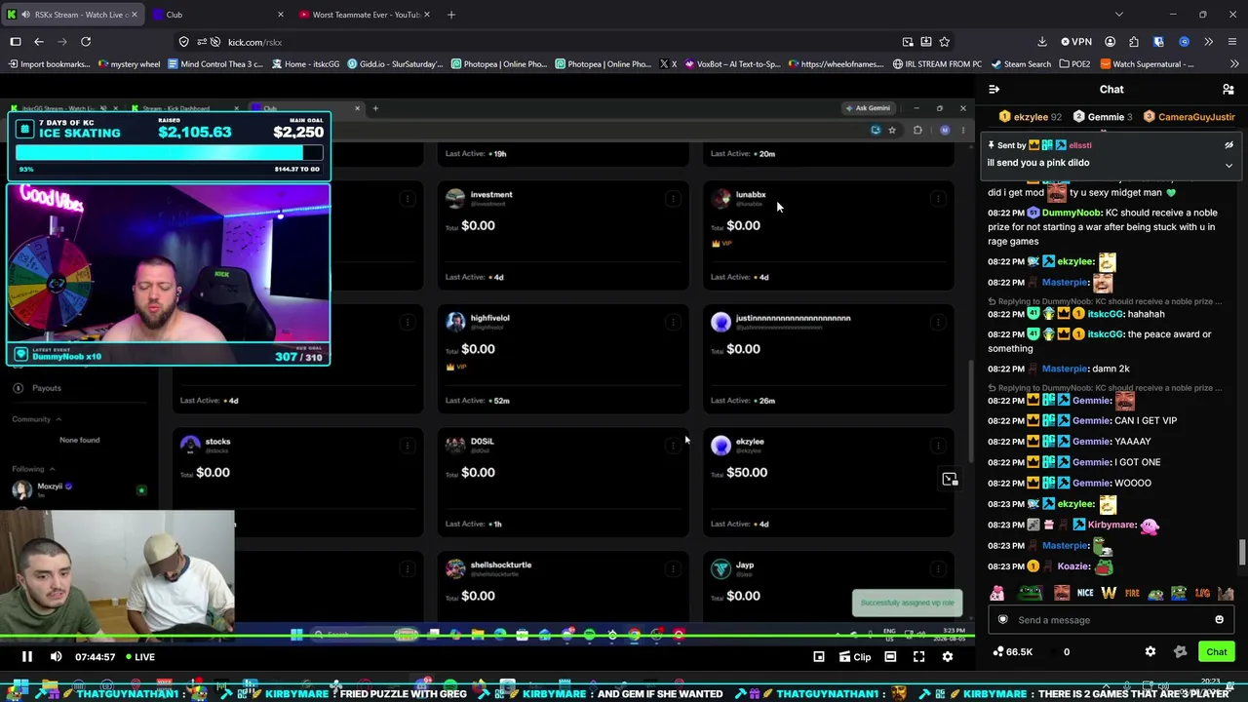Viewport: 1248px width, 702px height.
Task: Click the chat scrollbar thumb
Action: (1241, 552)
